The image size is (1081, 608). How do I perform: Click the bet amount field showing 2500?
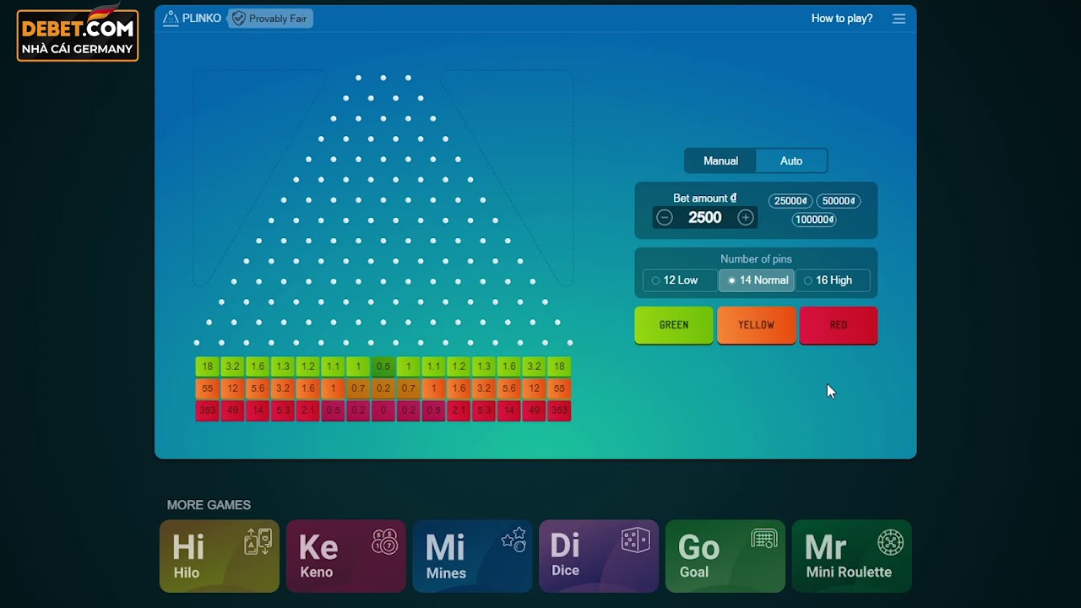click(704, 218)
